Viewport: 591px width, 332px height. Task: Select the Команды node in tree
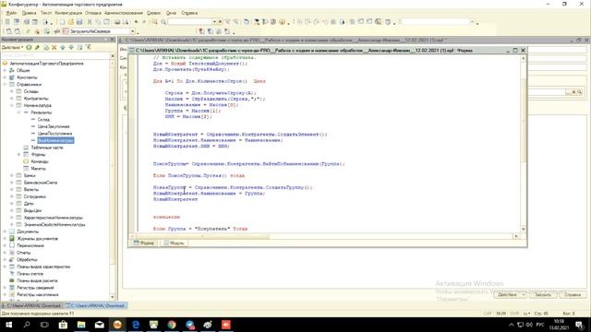(39, 161)
